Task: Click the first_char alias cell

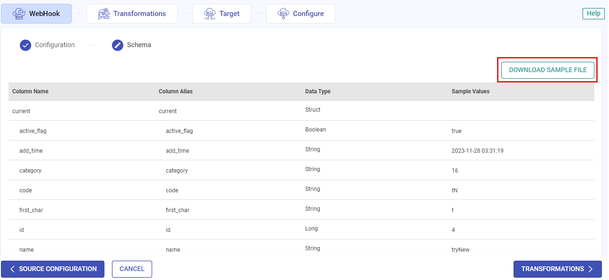Action: click(176, 209)
